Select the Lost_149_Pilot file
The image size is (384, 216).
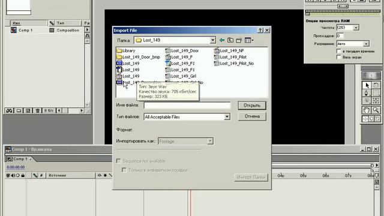[x=230, y=57]
